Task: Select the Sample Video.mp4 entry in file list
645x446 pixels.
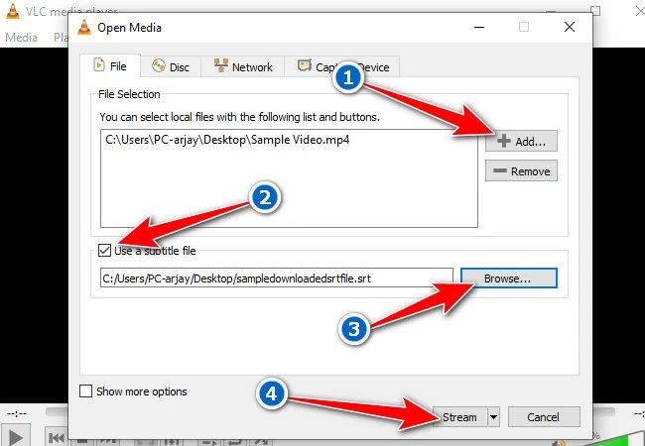Action: point(227,140)
